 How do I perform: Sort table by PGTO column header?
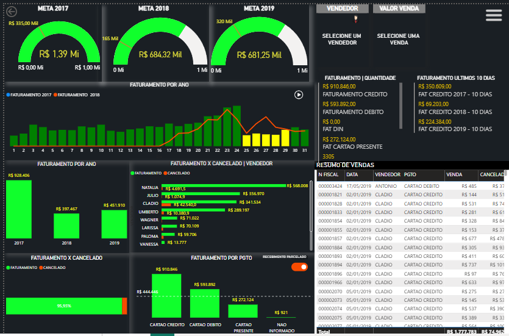point(410,174)
